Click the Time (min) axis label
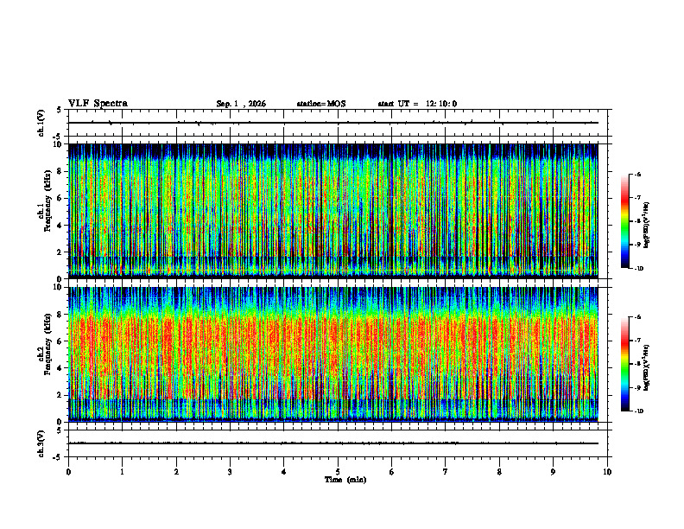The height and width of the screenshot is (529, 684). [345, 480]
